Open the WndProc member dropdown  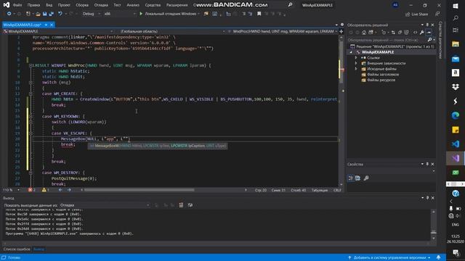point(283,31)
